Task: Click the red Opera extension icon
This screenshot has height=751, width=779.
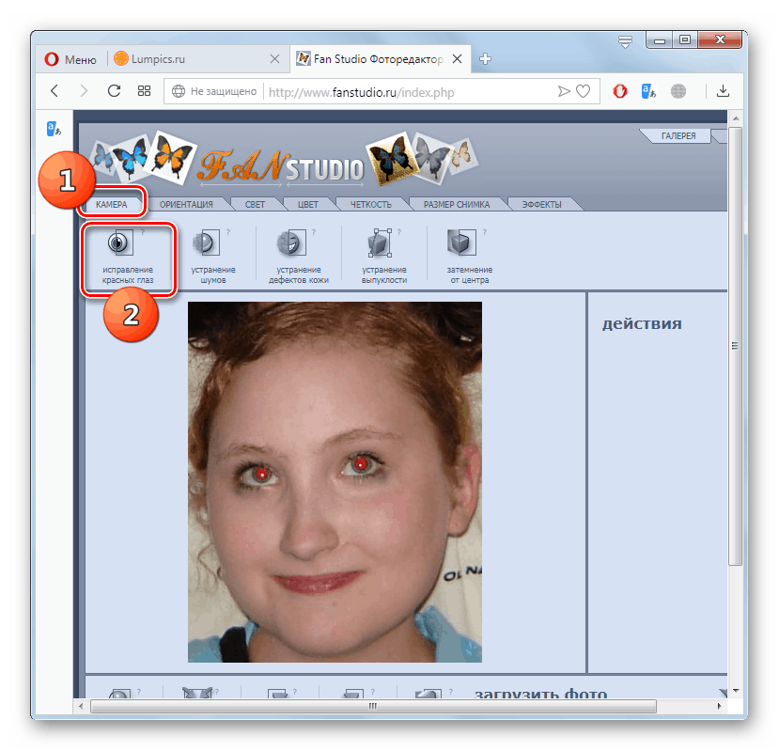Action: 619,91
